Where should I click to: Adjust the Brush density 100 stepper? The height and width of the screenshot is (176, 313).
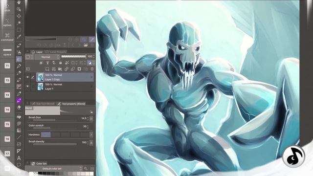pyautogui.click(x=88, y=142)
